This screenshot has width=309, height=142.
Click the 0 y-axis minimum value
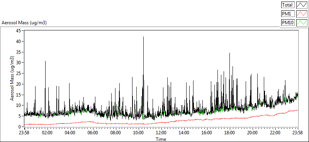(20, 127)
